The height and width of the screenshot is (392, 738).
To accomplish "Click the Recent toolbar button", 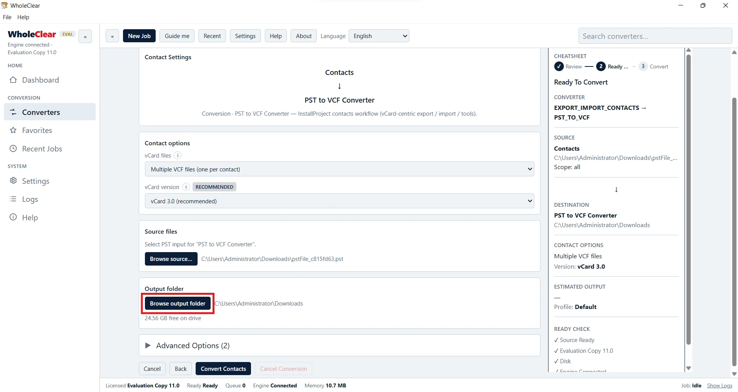I will [212, 36].
